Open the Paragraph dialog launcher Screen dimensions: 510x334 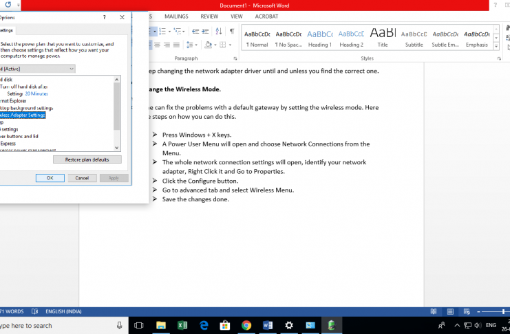[235, 58]
